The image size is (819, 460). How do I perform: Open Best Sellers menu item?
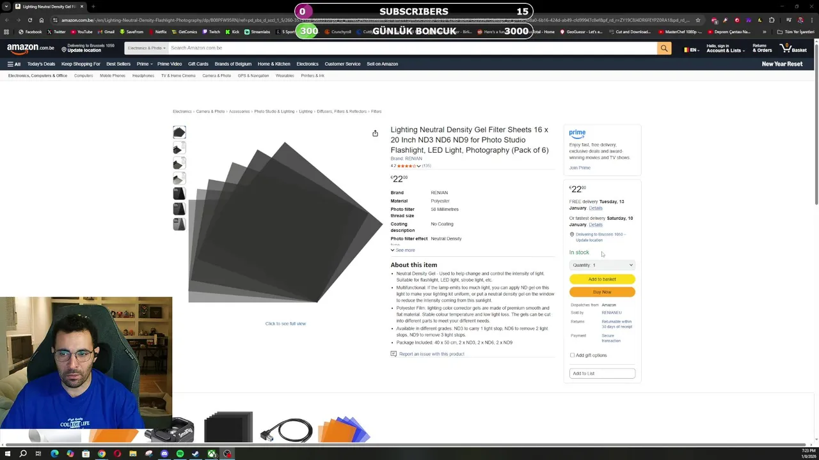(118, 64)
